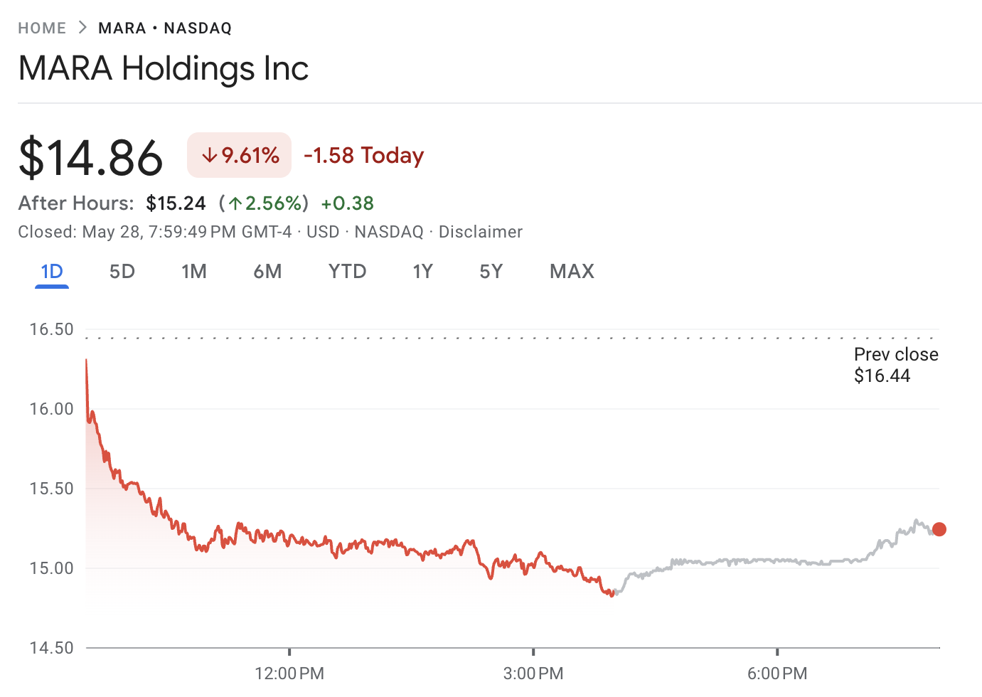Click the breadcrumb chevron arrow
The height and width of the screenshot is (697, 982).
(x=82, y=28)
